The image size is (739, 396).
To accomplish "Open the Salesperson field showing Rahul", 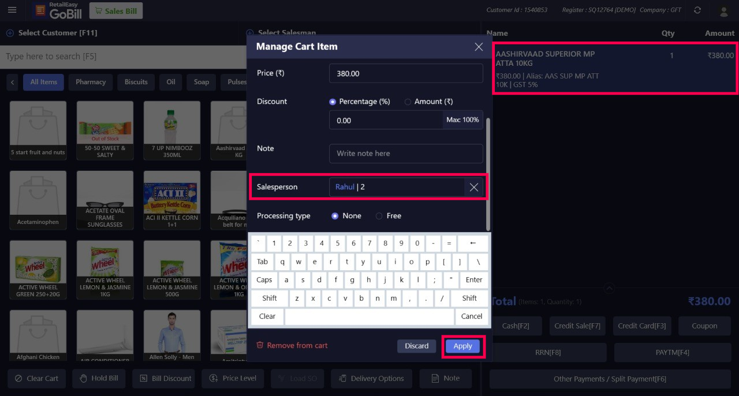I will [x=397, y=187].
